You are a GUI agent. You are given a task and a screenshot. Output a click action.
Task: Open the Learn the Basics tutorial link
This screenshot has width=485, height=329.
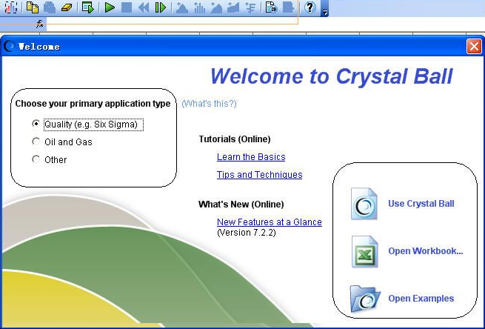pyautogui.click(x=251, y=157)
